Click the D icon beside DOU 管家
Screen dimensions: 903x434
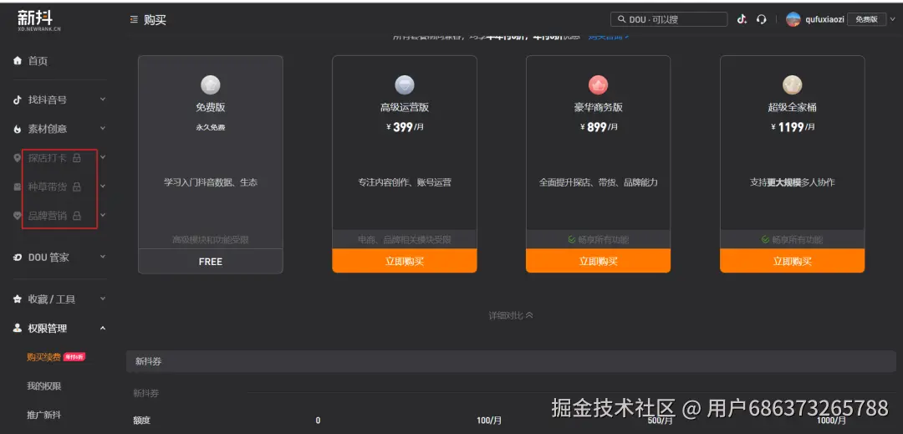click(18, 258)
